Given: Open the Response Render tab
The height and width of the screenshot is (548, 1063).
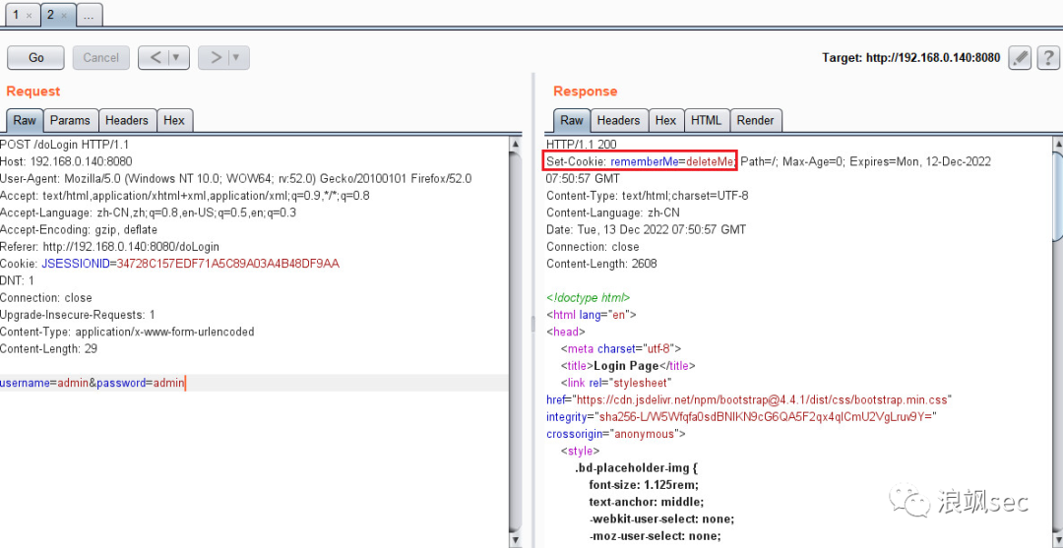Looking at the screenshot, I should [x=755, y=120].
